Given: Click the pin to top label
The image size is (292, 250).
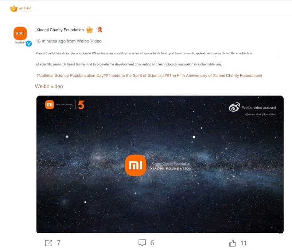Looking at the screenshot, I should pyautogui.click(x=25, y=8).
